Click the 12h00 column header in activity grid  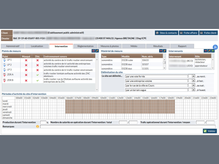click(x=120, y=98)
